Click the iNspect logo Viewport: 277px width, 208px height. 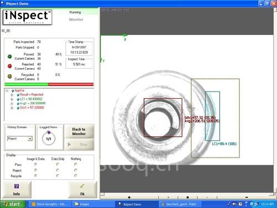coord(27,17)
